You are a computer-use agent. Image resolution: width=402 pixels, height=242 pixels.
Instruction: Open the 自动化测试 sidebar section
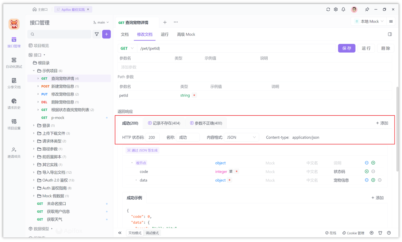pyautogui.click(x=14, y=63)
